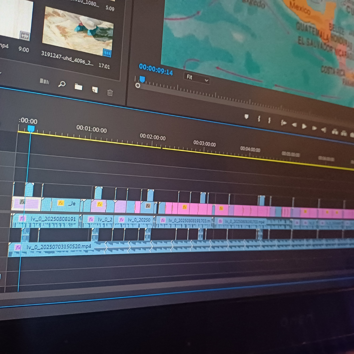Click the Clear trash can icon

point(110,93)
